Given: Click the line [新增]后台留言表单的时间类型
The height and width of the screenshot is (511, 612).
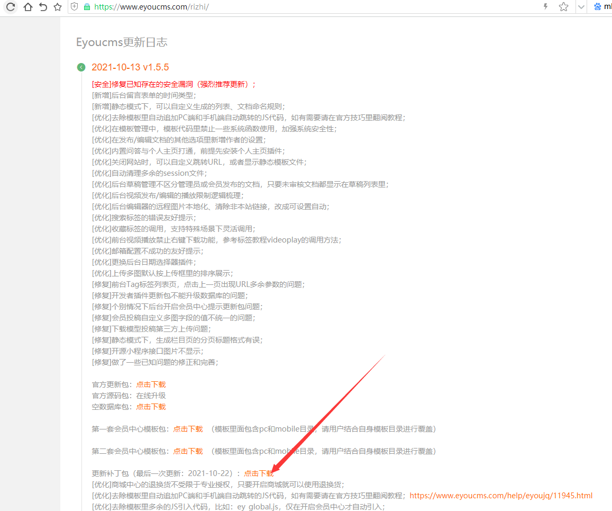Looking at the screenshot, I should tap(144, 95).
